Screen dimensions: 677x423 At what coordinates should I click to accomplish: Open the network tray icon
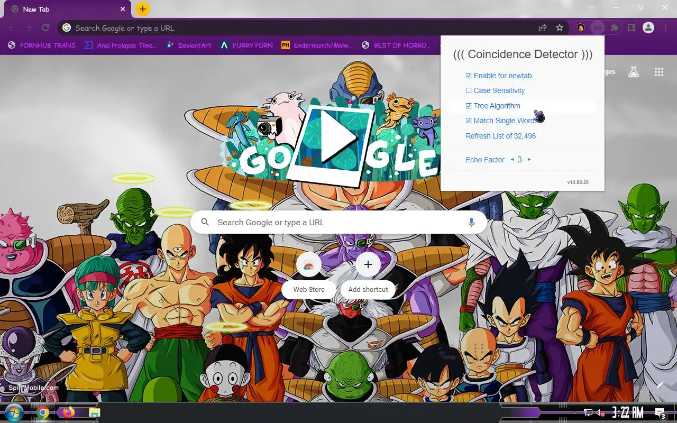pyautogui.click(x=588, y=412)
